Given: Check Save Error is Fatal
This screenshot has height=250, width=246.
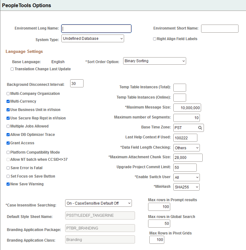Looking at the screenshot, I should click(x=8, y=168).
